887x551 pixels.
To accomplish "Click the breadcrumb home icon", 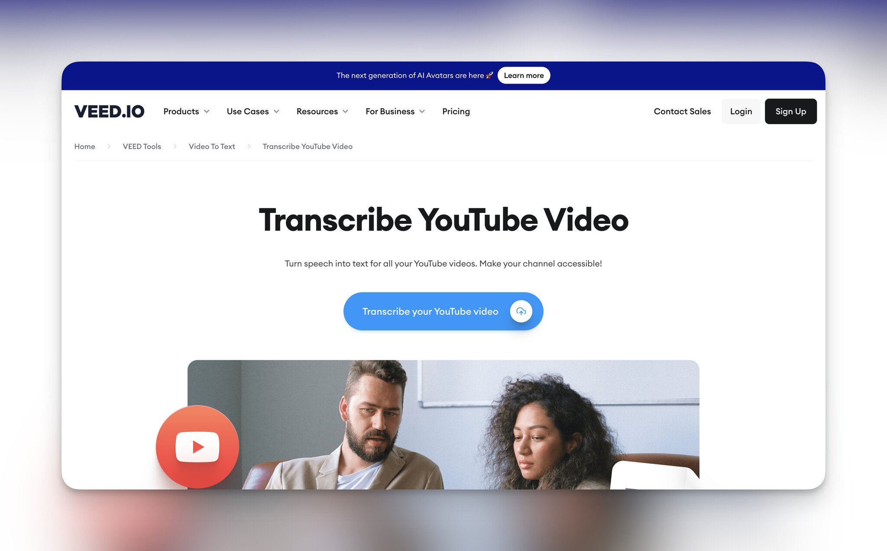I will (84, 146).
